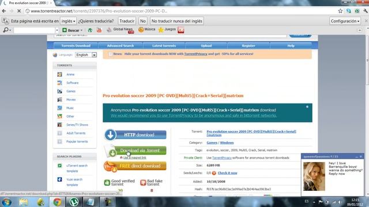Viewport: 369px width, 207px height.
Task: Open Adult Torrents in the sidebar
Action: pyautogui.click(x=76, y=133)
